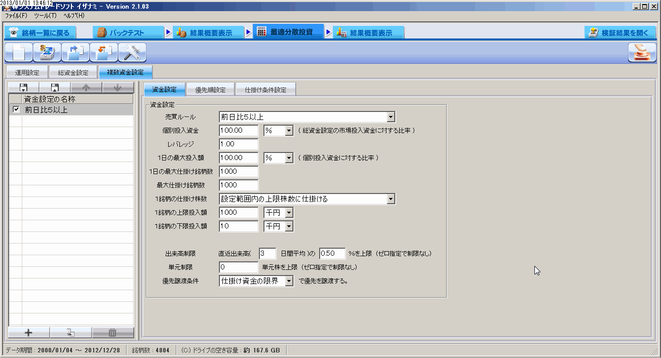This screenshot has height=358, width=661.
Task: Click the trash can delete icon
Action: point(113,333)
